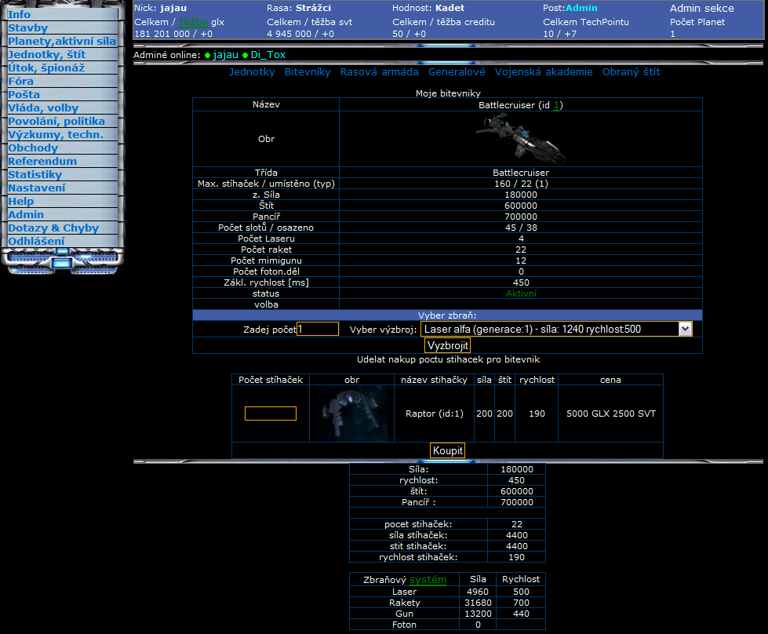The width and height of the screenshot is (768, 634).
Task: Click the Moje bitevniky heading
Action: (x=448, y=93)
